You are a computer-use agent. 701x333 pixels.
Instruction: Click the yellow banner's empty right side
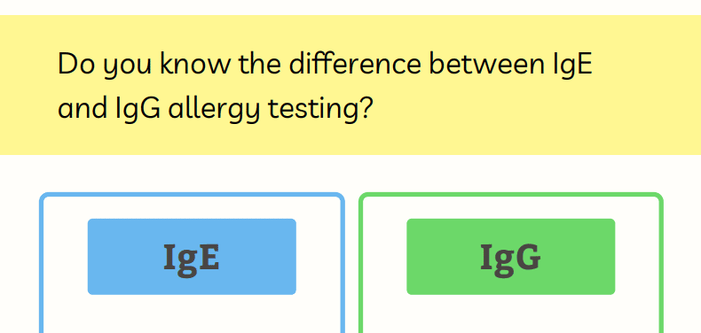(649, 85)
